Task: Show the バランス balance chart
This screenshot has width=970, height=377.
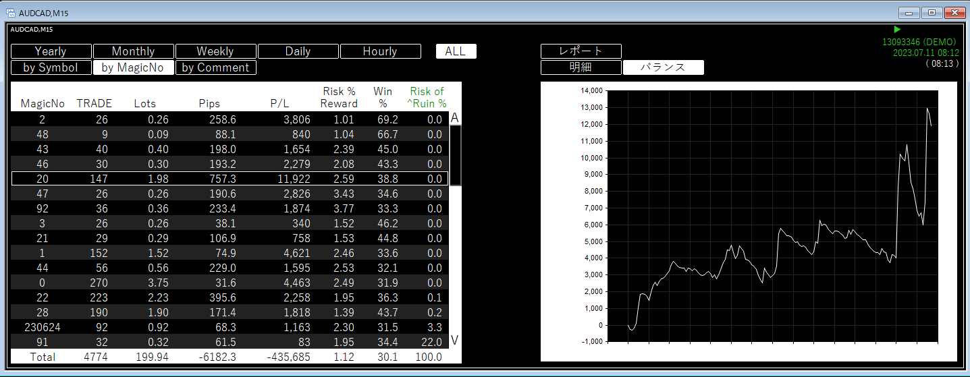Action: point(664,67)
